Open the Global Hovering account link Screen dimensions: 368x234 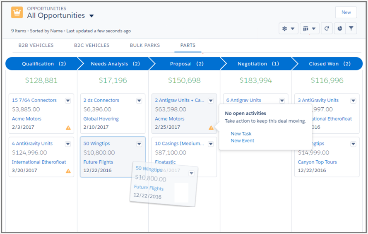101,119
